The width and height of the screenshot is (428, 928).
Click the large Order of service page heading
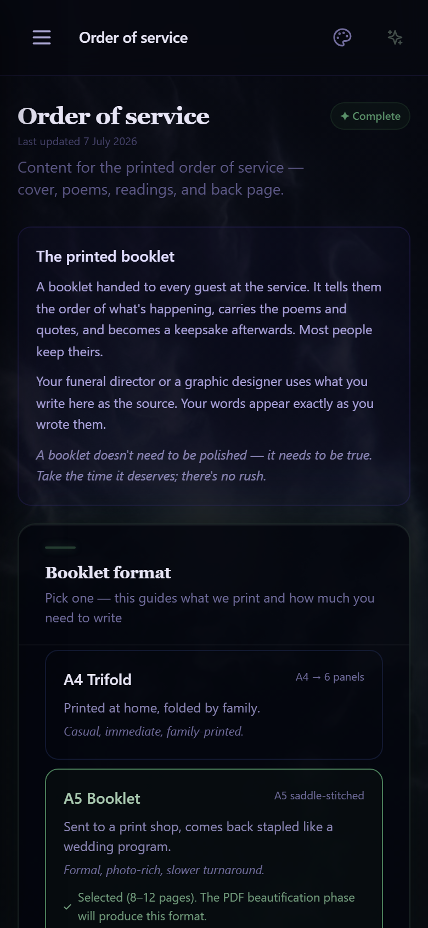point(114,116)
